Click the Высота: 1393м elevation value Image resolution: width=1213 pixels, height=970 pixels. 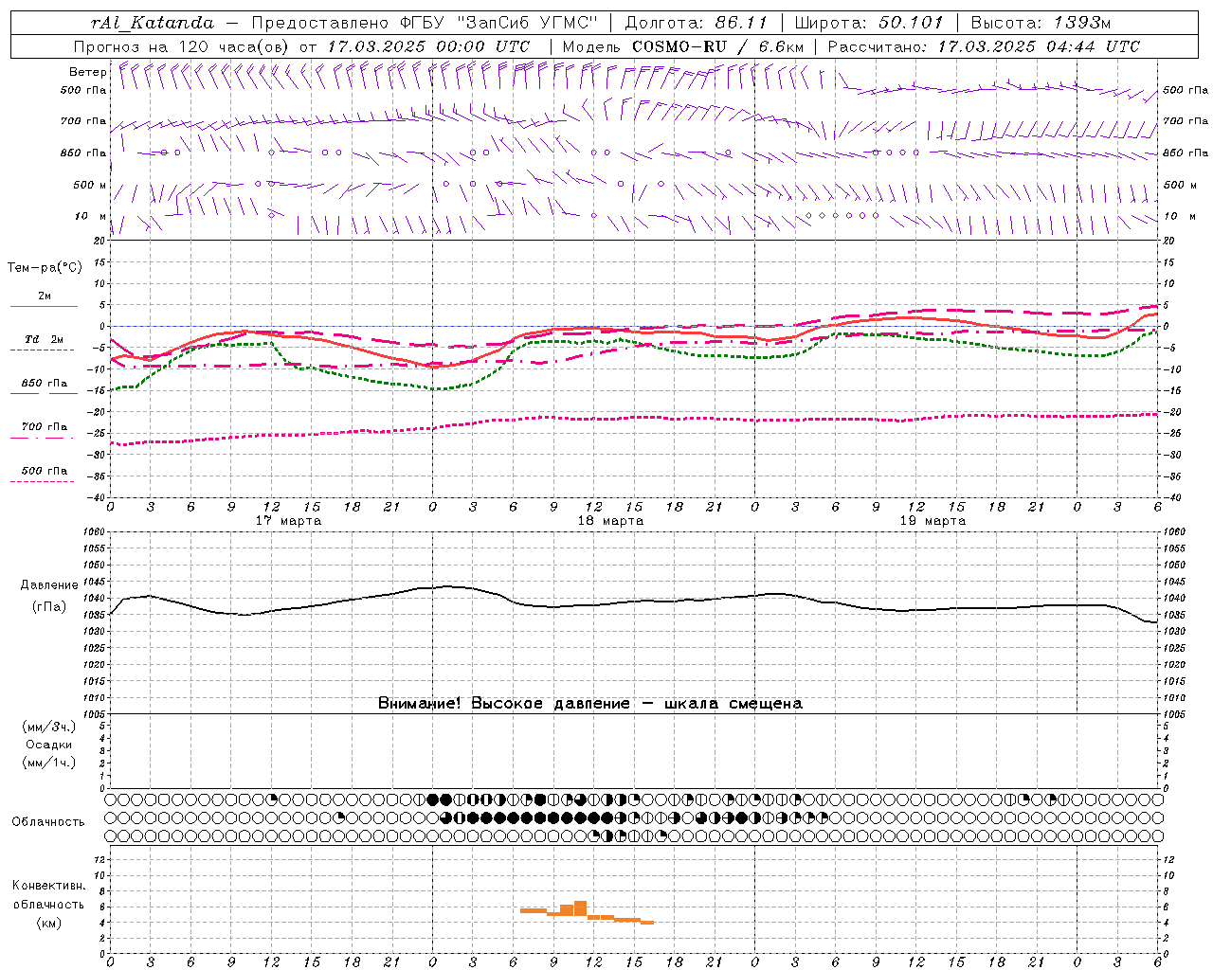click(x=1041, y=23)
